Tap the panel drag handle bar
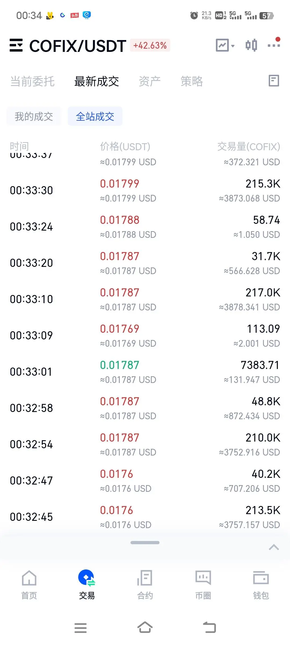Screen dimensions: 290x645 point(145,543)
